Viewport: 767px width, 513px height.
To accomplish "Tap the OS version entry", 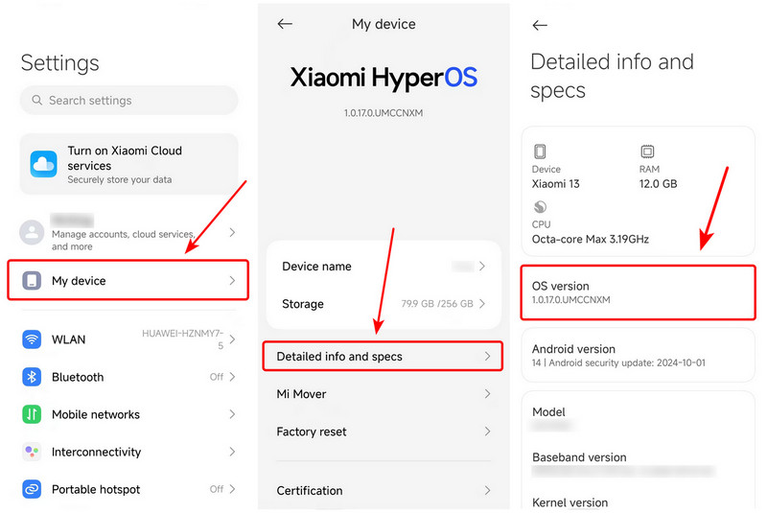I will (x=638, y=292).
